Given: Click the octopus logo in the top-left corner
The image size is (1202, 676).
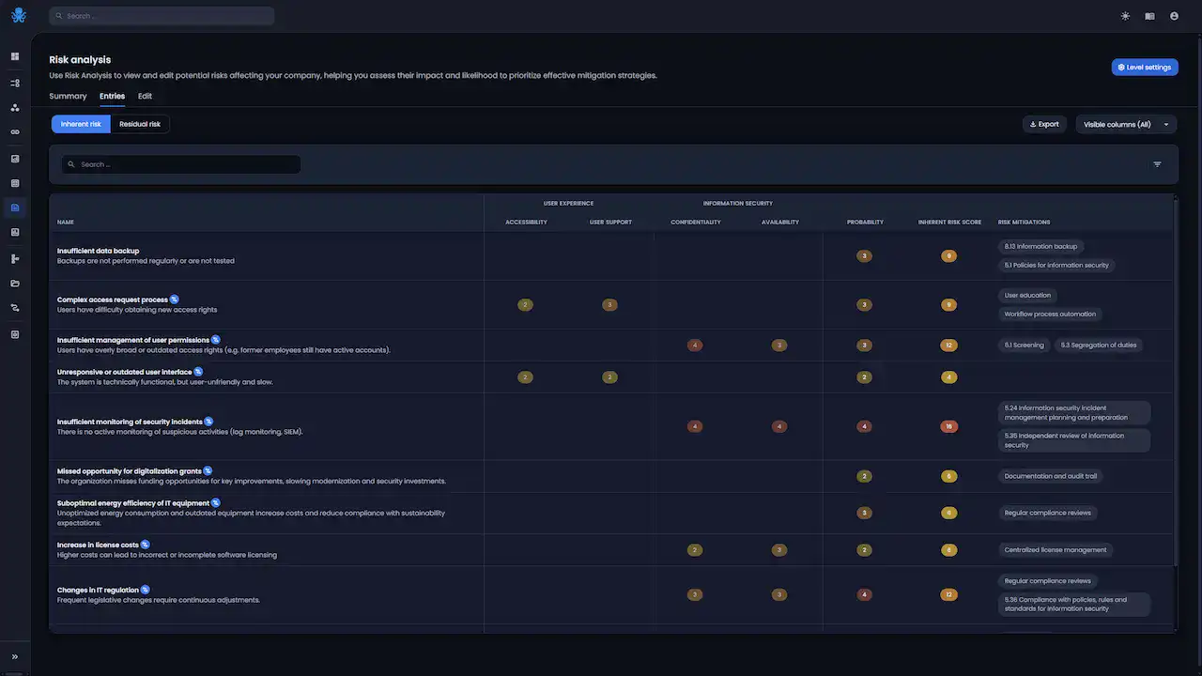Looking at the screenshot, I should coord(18,15).
